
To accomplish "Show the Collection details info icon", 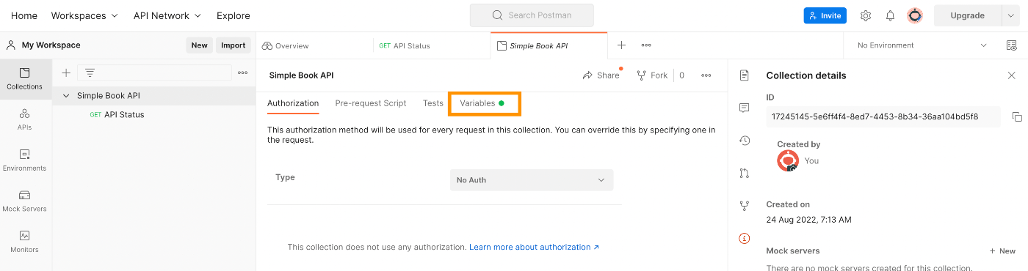I will [745, 238].
